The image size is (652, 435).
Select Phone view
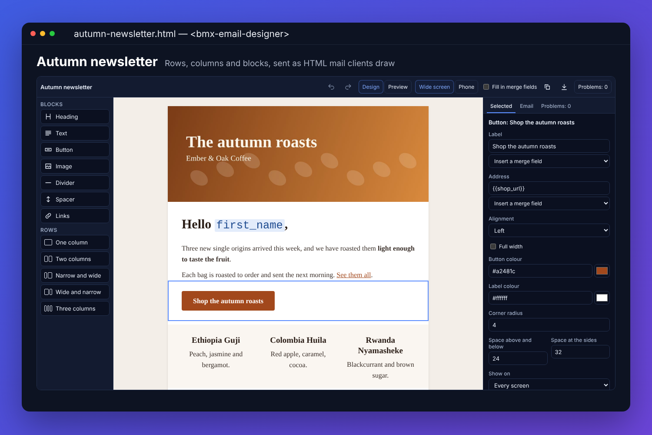point(466,87)
